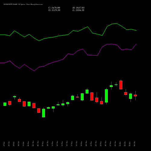Viewport: 151px width, 151px height.
Task: Click the 20 Nov date label
Action: pyautogui.click(x=86, y=144)
